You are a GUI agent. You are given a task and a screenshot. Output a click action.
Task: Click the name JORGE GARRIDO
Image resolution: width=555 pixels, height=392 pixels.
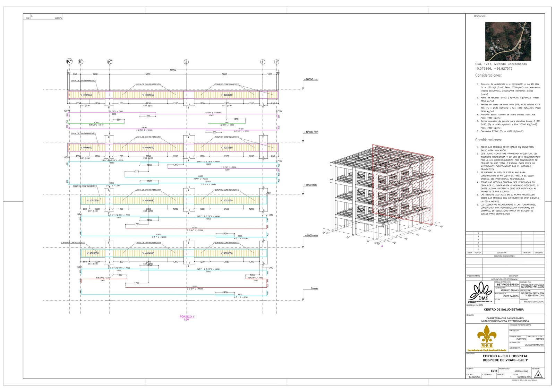(x=511, y=296)
